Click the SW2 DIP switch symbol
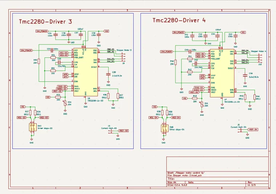 point(32,128)
